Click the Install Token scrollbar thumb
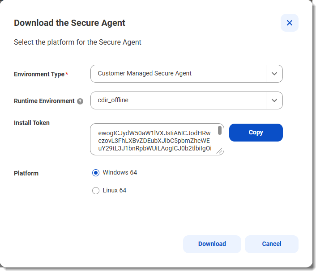 (x=220, y=130)
